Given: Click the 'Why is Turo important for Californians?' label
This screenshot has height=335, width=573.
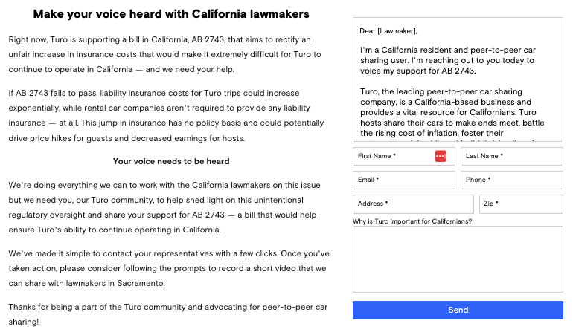Looking at the screenshot, I should pos(412,221).
